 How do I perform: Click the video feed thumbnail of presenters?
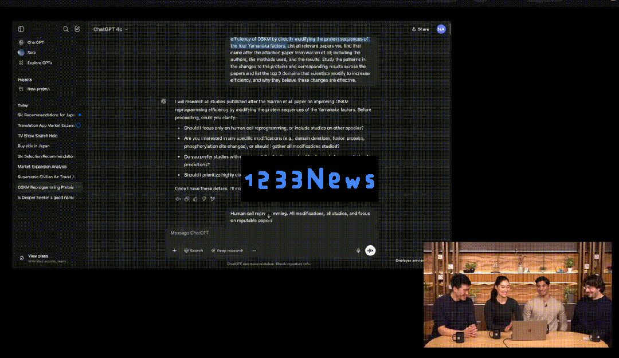point(518,294)
